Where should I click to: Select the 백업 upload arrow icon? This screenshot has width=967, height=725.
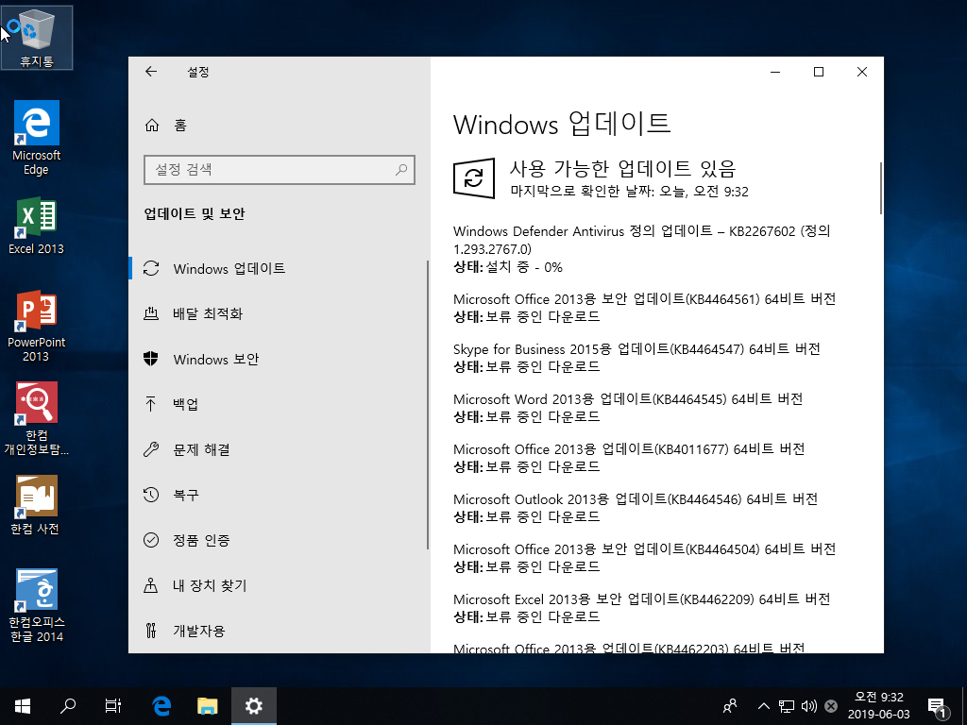(151, 404)
